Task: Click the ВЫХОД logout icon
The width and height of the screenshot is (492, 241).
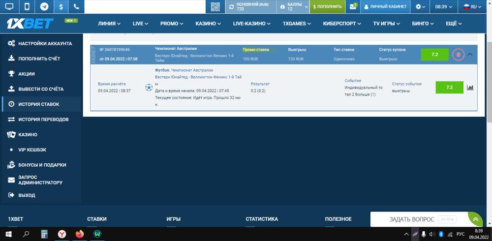Action: click(x=11, y=195)
